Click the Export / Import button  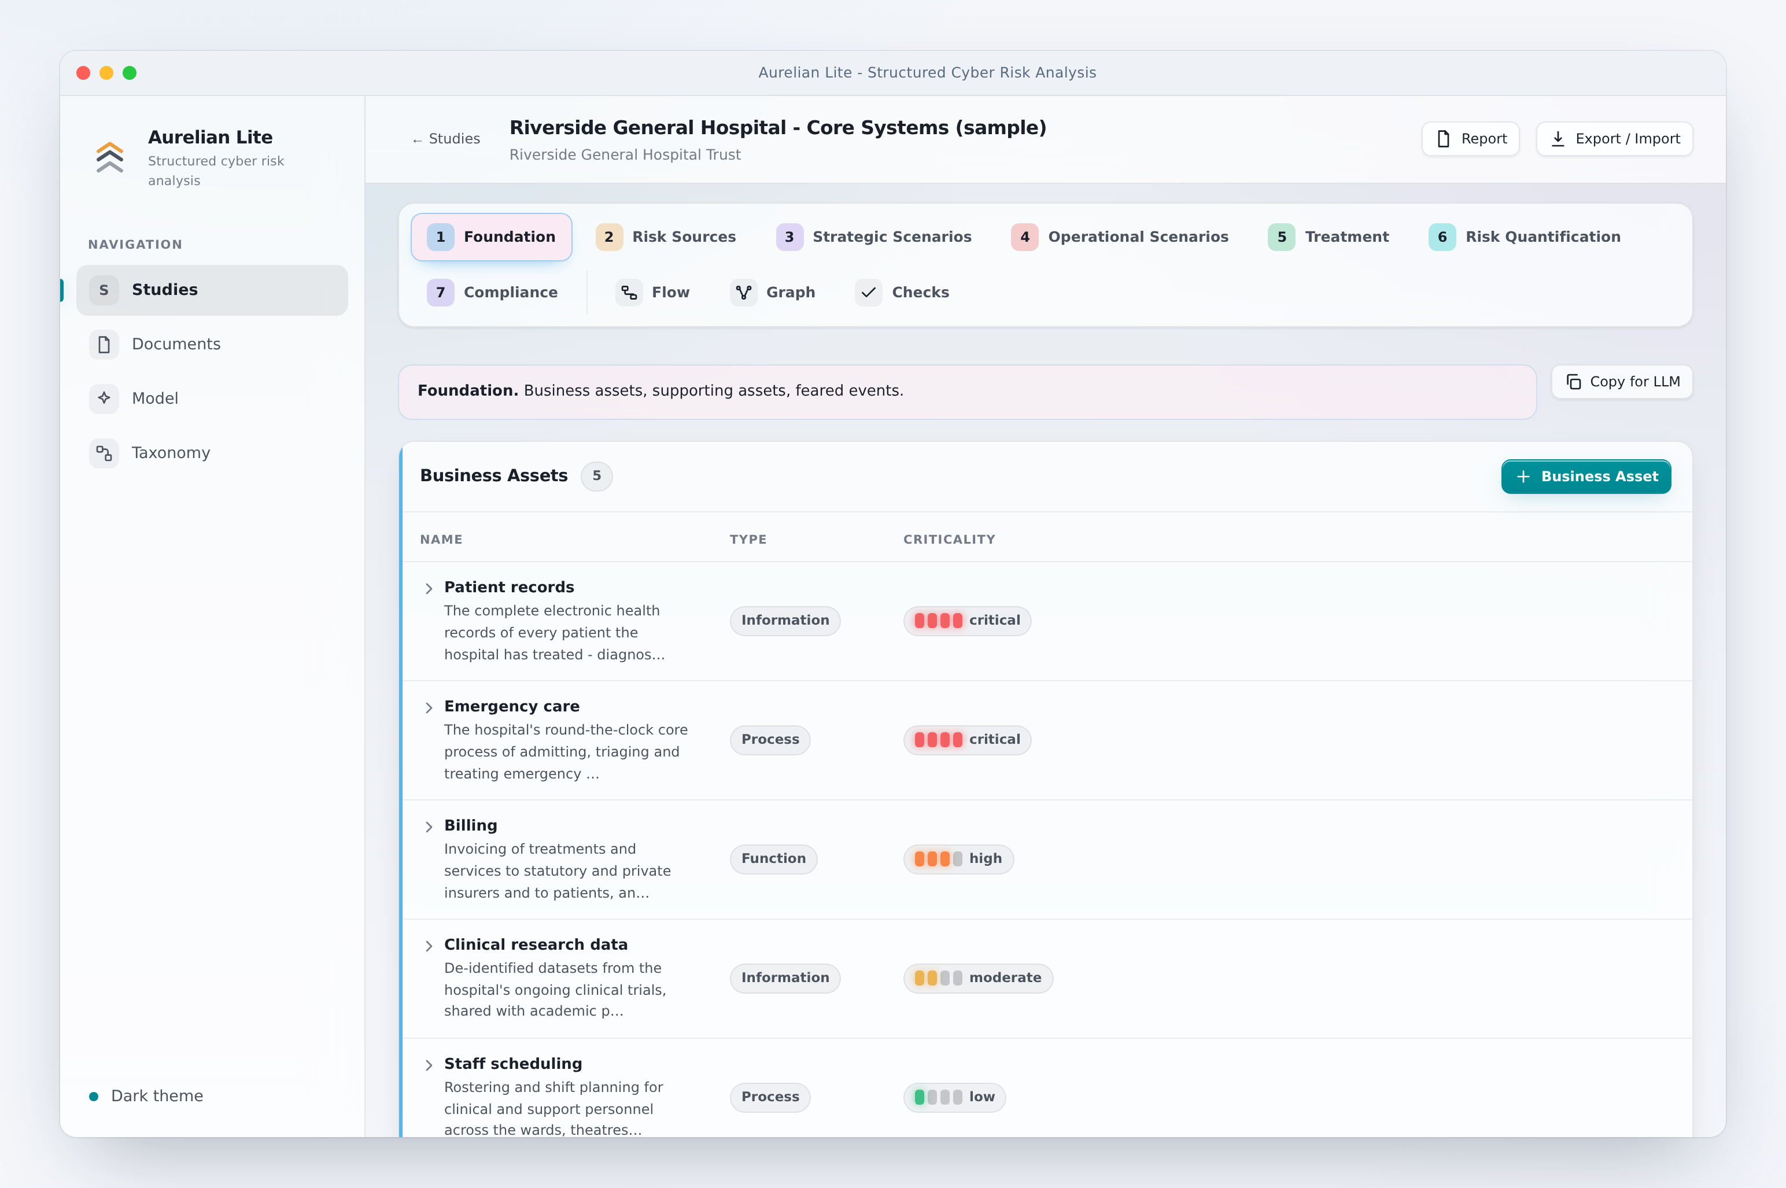[x=1614, y=139]
